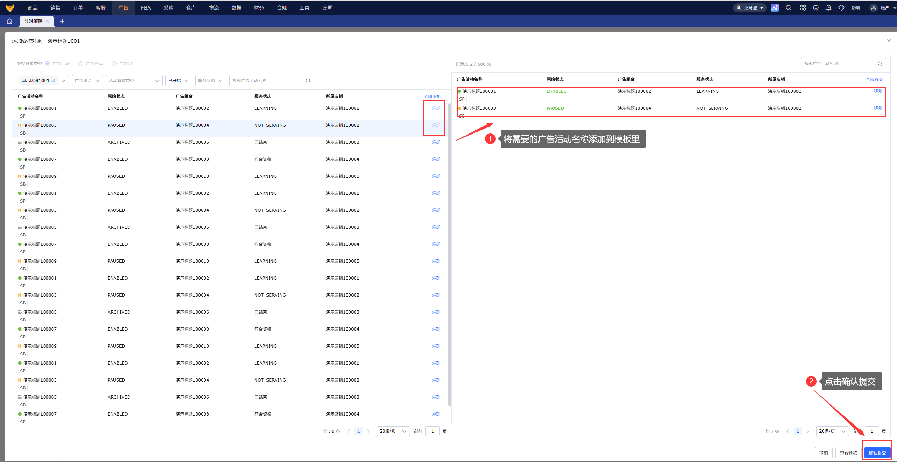Image resolution: width=897 pixels, height=462 pixels.
Task: Open the apps grid icon
Action: click(x=803, y=7)
